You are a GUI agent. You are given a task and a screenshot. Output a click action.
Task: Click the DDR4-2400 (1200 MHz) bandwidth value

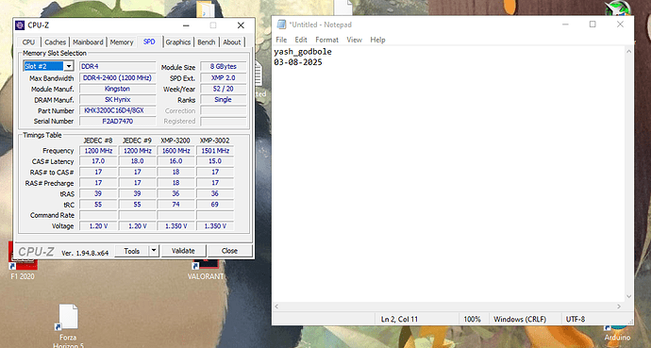coord(117,77)
